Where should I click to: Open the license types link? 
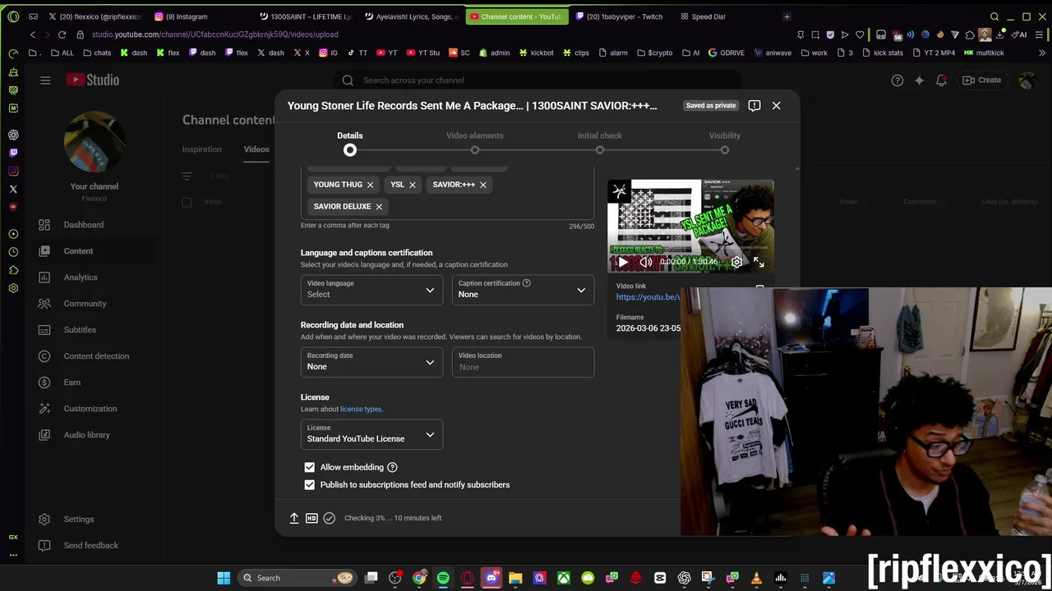361,409
